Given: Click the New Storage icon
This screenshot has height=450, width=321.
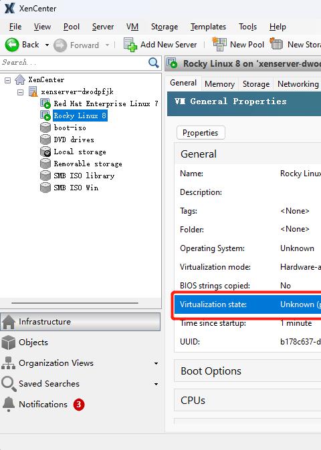Looking at the screenshot, I should pos(276,43).
